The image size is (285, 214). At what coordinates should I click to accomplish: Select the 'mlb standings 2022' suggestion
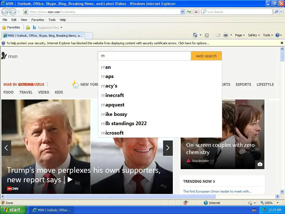(160, 123)
